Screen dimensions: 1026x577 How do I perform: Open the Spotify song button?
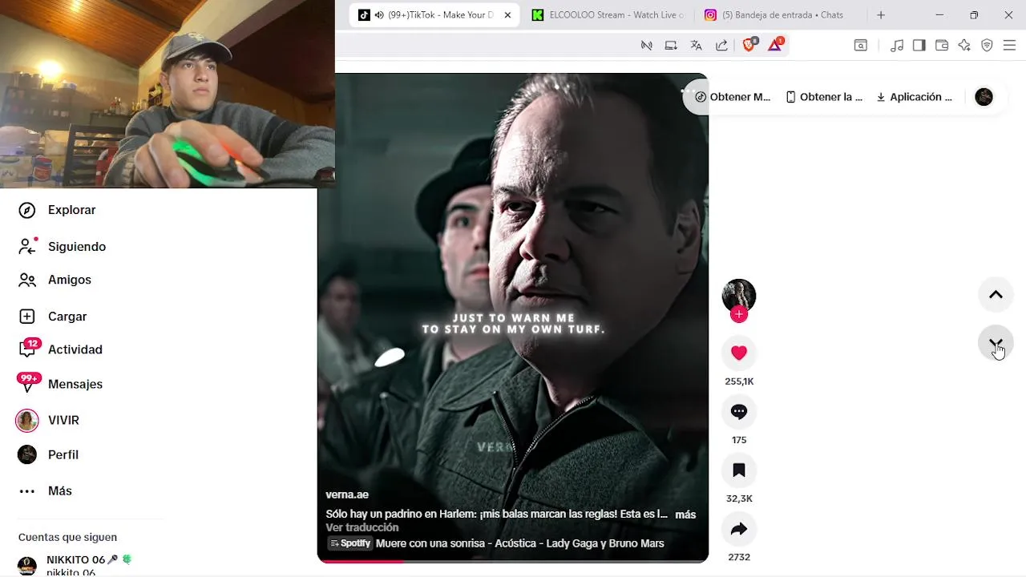click(350, 543)
